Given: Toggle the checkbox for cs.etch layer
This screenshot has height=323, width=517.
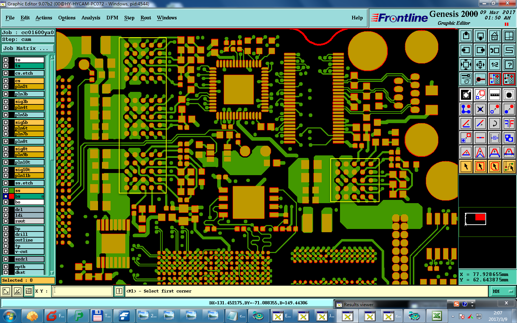Looking at the screenshot, I should pos(6,73).
